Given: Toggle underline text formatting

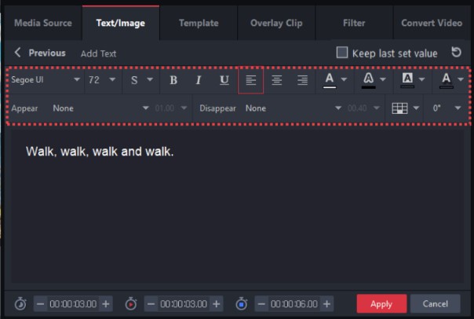Looking at the screenshot, I should point(224,80).
